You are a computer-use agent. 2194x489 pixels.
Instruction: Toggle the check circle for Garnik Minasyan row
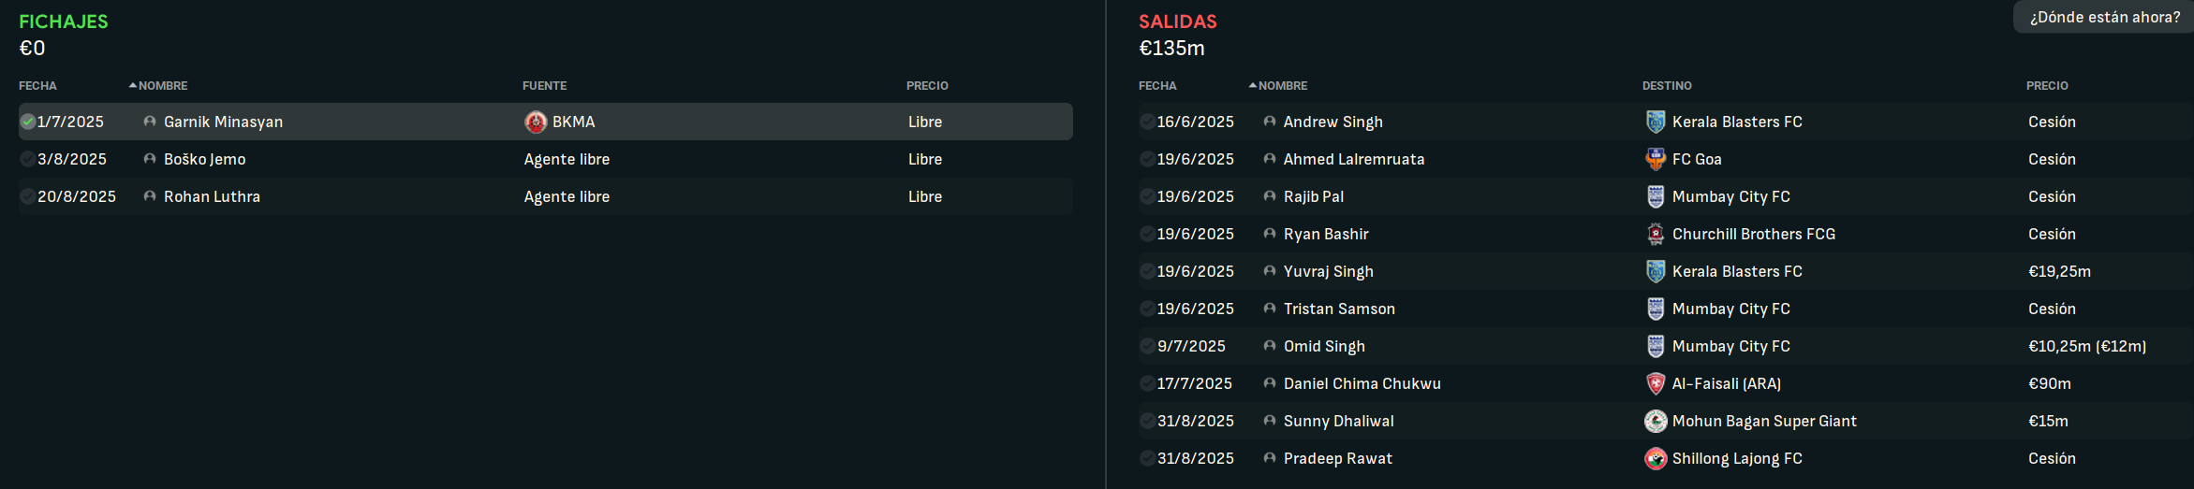(28, 122)
